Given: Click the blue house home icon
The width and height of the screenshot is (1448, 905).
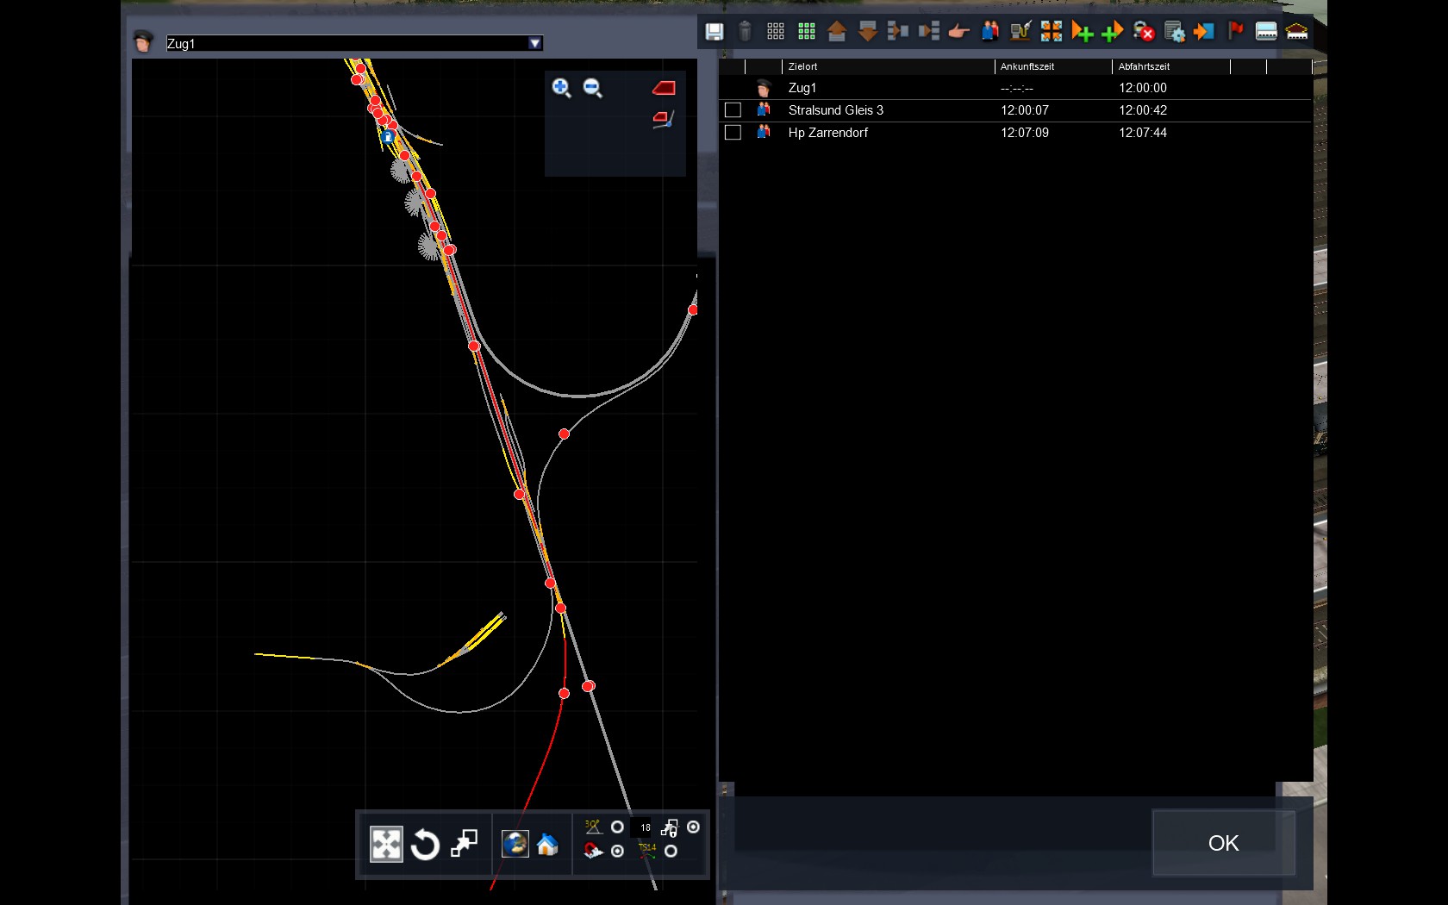Looking at the screenshot, I should pyautogui.click(x=547, y=845).
